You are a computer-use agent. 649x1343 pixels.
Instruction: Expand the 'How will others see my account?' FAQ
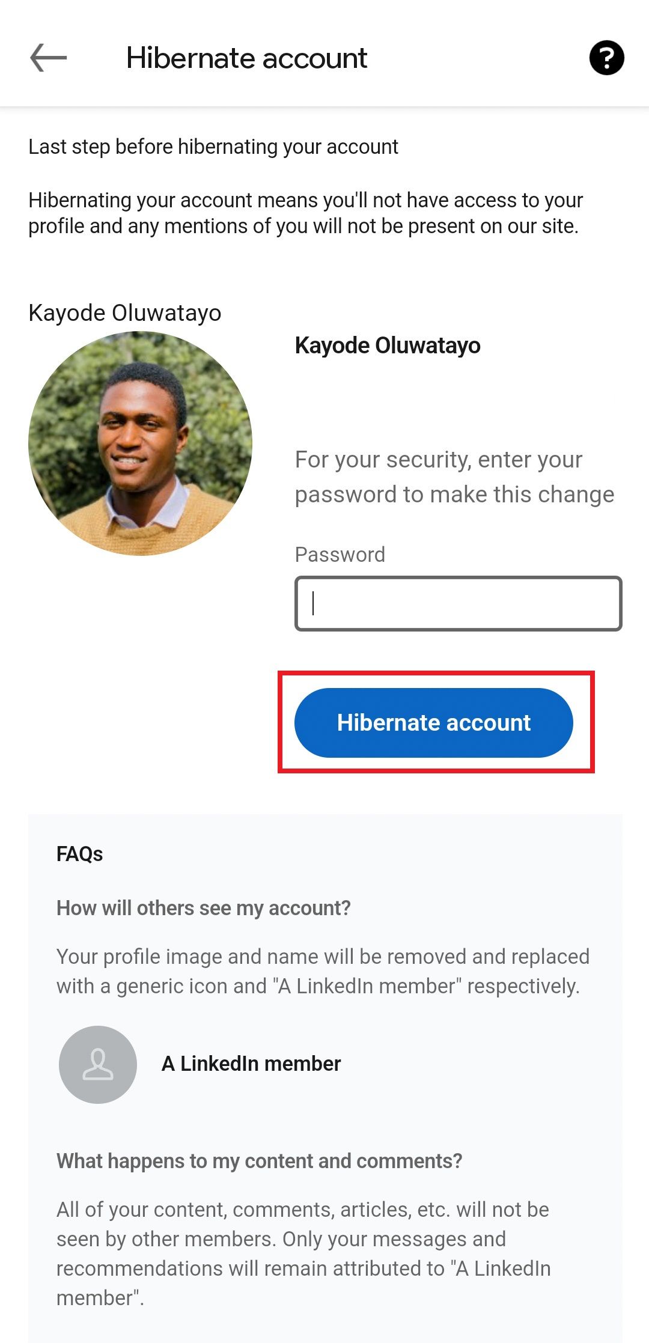pos(204,907)
